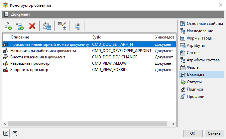Click the CMD_VIEW_FORBID cell
The height and width of the screenshot is (139, 226).
(109, 70)
